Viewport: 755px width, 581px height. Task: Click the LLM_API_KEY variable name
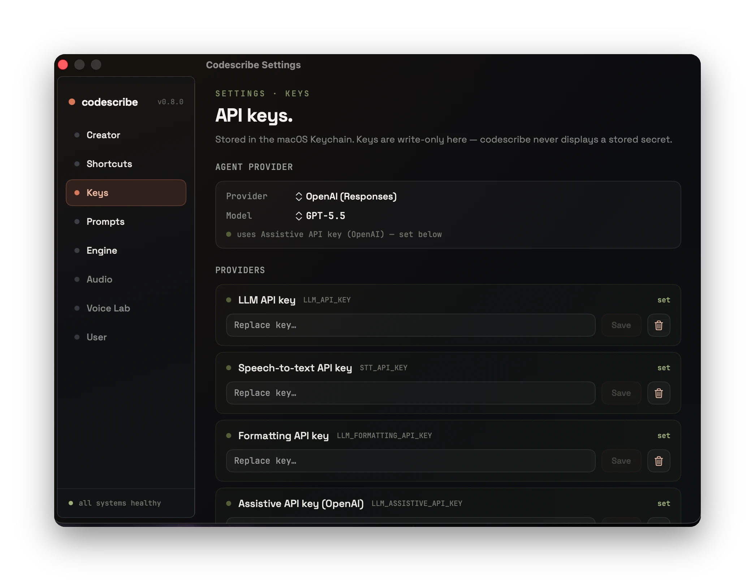327,300
